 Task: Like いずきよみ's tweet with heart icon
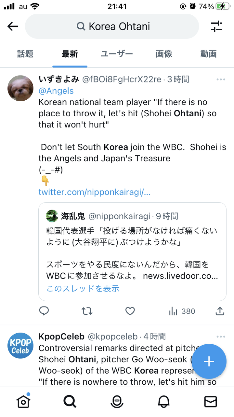click(x=130, y=311)
